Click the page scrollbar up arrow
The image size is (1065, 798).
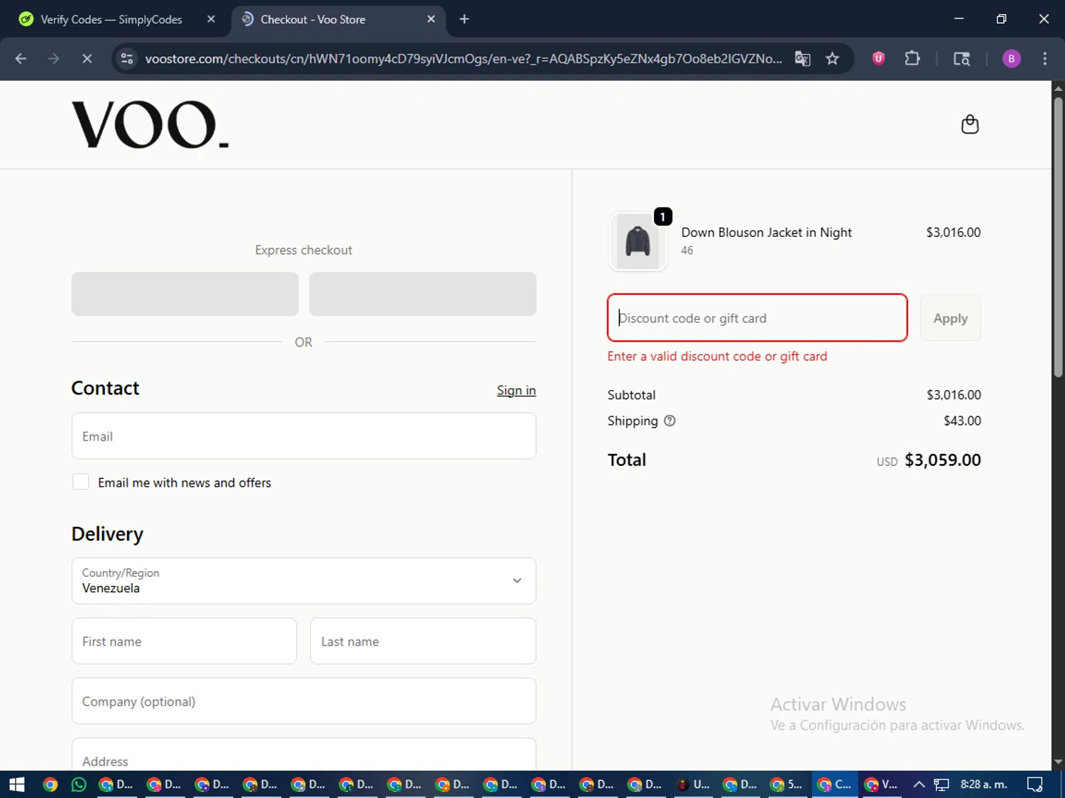[x=1058, y=89]
